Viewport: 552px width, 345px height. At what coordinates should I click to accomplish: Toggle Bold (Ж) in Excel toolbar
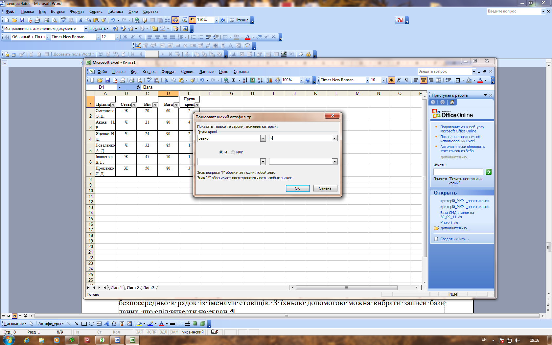pos(391,80)
